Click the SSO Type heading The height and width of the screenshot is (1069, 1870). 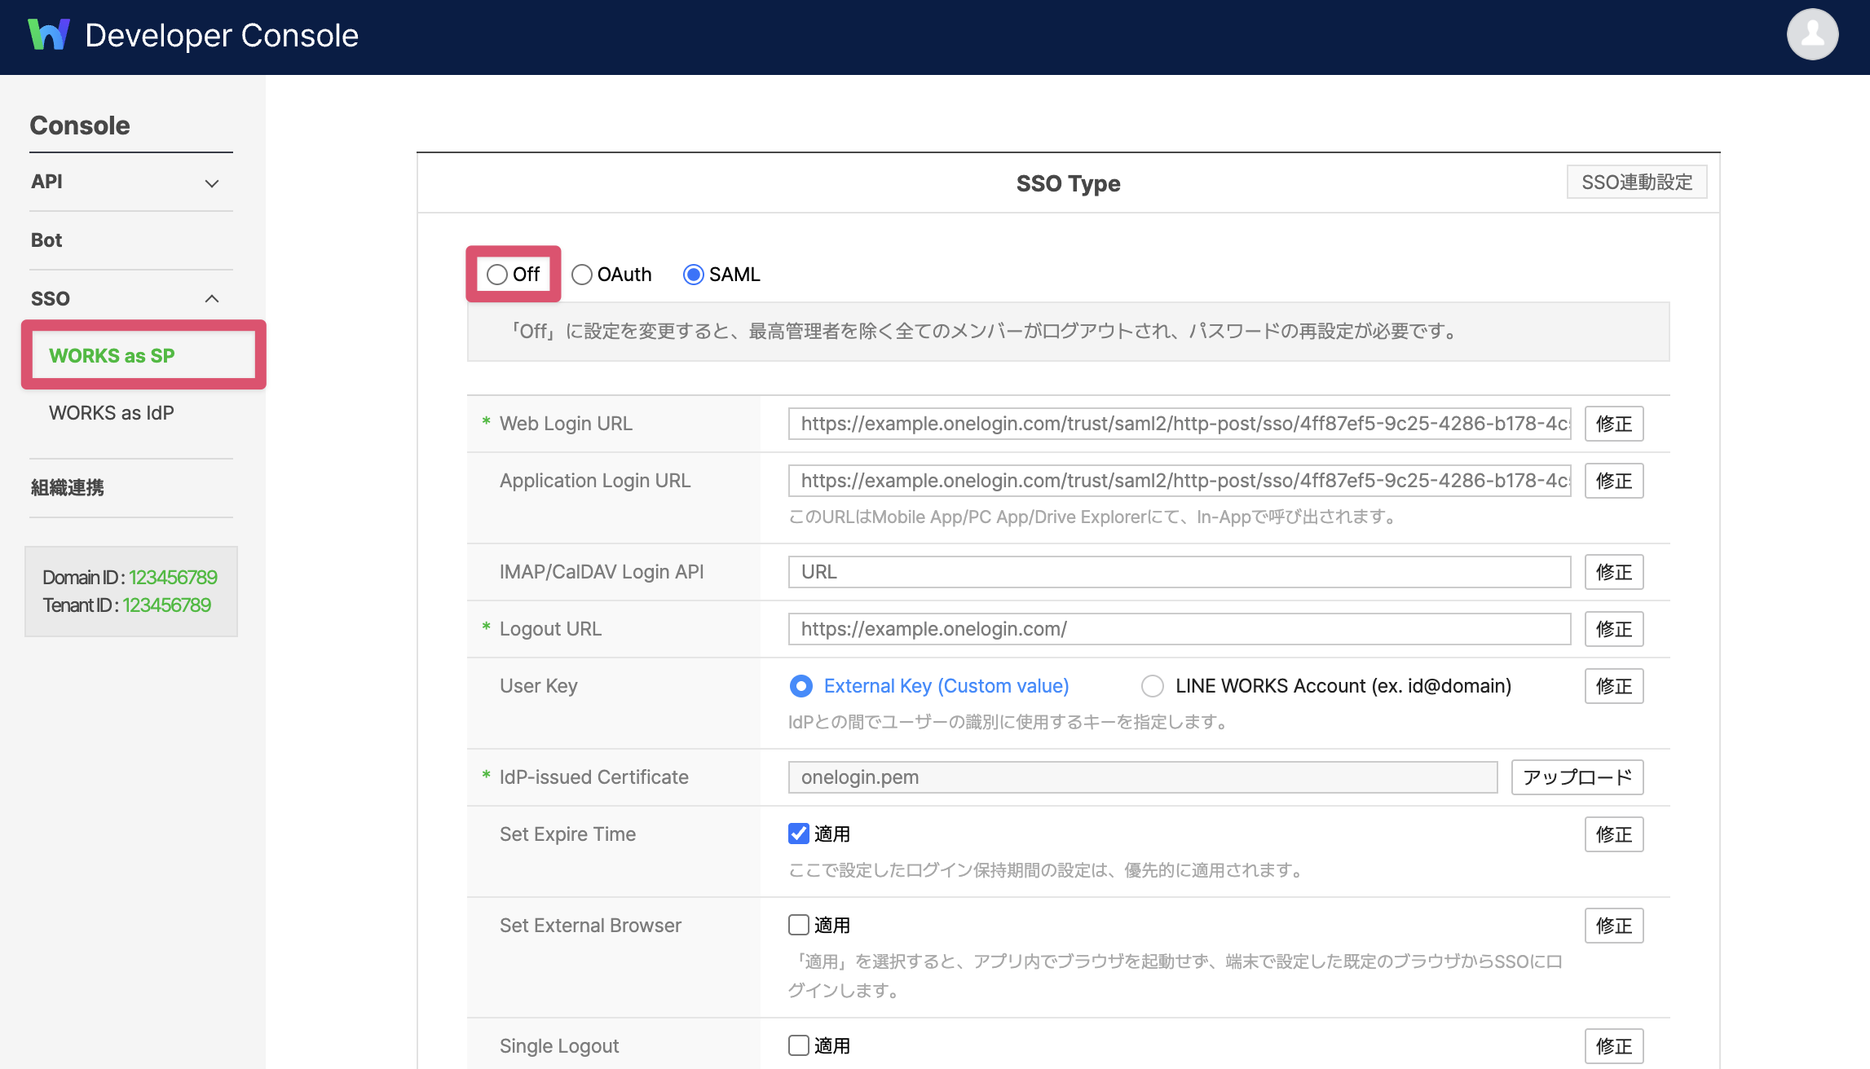(x=1068, y=183)
